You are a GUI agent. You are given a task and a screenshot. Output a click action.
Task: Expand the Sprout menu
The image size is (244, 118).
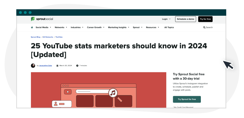tap(137, 28)
